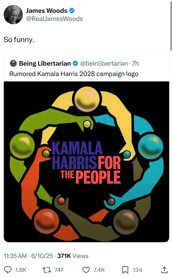Click the 7h quoted post time
The height and width of the screenshot is (278, 173).
pos(135,63)
